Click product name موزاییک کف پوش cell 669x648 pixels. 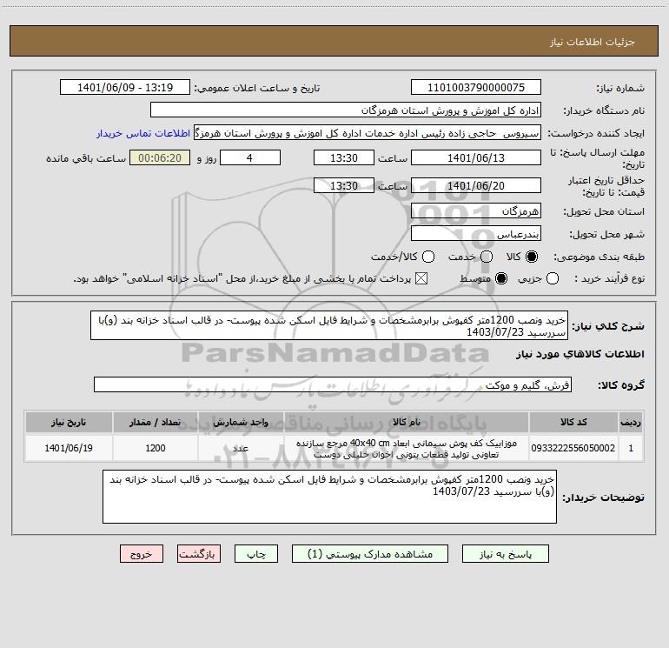point(407,448)
